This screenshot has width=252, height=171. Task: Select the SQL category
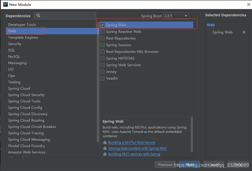pos(51,50)
